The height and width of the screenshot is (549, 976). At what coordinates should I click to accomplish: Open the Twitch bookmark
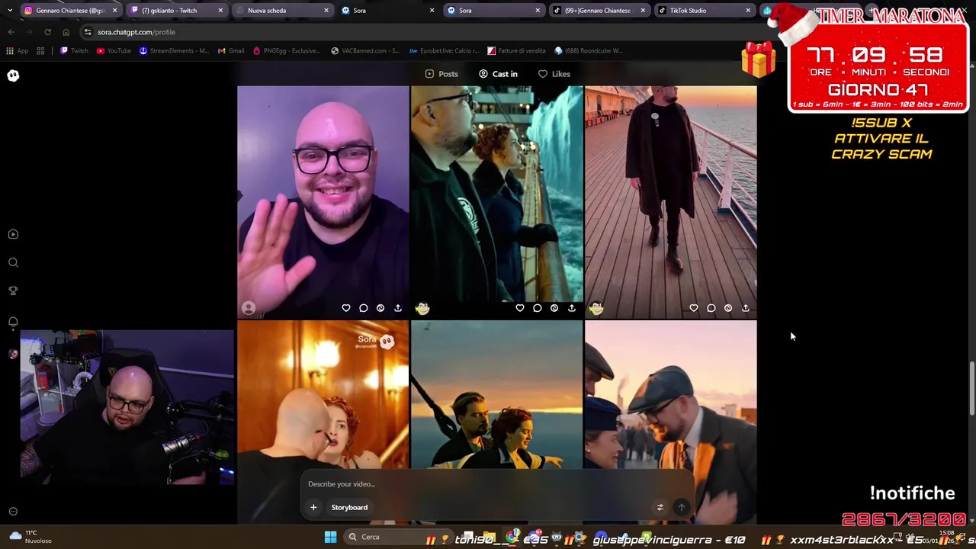coord(74,51)
